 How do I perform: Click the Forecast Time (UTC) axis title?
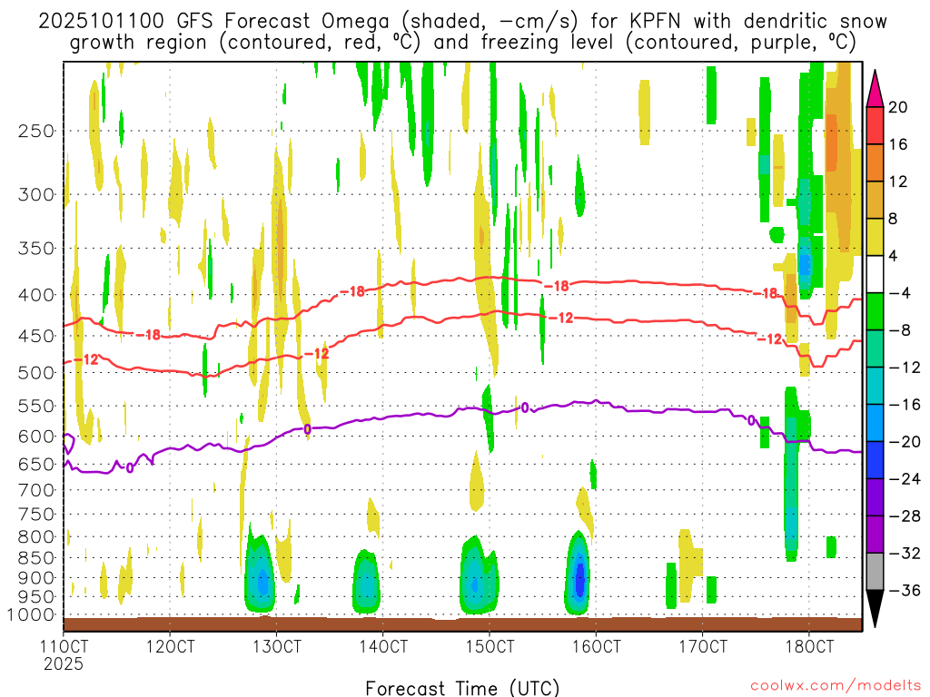coord(462,687)
